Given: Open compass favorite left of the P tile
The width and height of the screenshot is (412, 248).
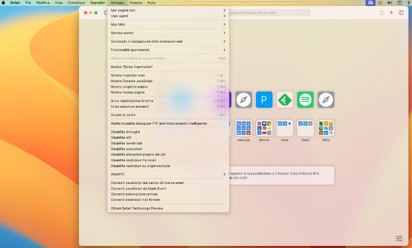Looking at the screenshot, I should tap(244, 100).
